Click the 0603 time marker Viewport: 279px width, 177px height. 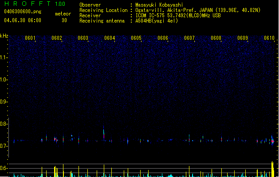pyautogui.click(x=83, y=38)
